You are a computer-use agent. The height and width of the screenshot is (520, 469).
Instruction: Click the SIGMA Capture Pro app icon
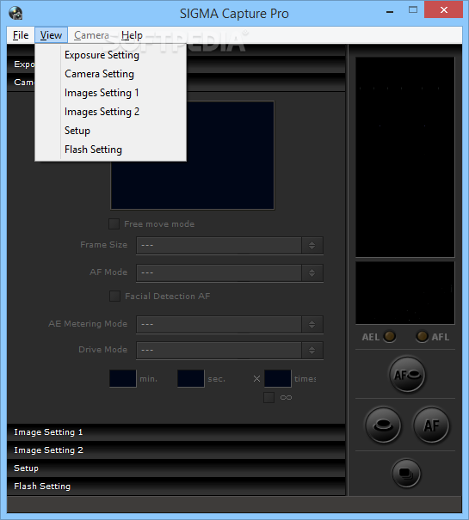[x=15, y=13]
